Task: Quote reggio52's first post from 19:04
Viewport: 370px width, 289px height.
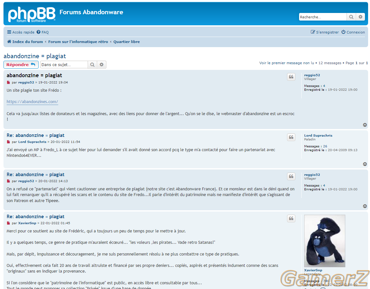Action: pyautogui.click(x=291, y=77)
